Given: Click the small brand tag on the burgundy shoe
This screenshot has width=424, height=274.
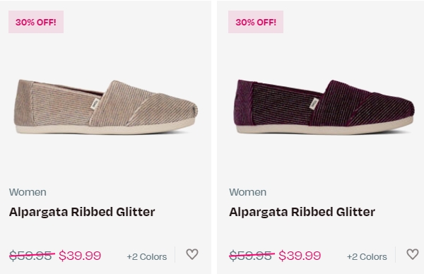Looking at the screenshot, I should [x=314, y=104].
